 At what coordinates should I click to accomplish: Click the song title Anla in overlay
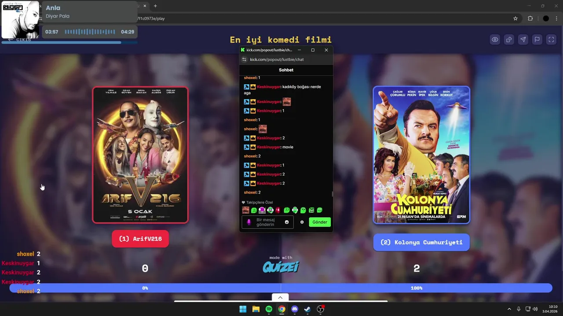53,8
